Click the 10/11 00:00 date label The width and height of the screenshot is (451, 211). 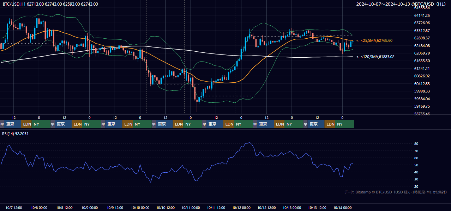(191, 207)
